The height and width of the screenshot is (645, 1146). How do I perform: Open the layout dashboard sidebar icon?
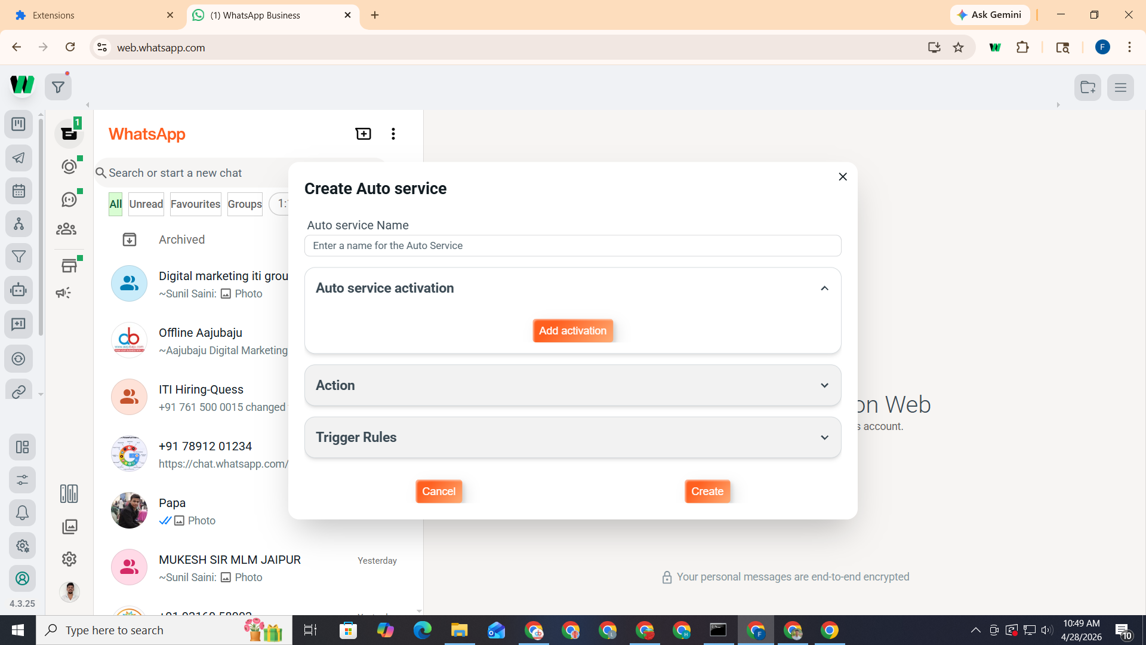tap(22, 447)
